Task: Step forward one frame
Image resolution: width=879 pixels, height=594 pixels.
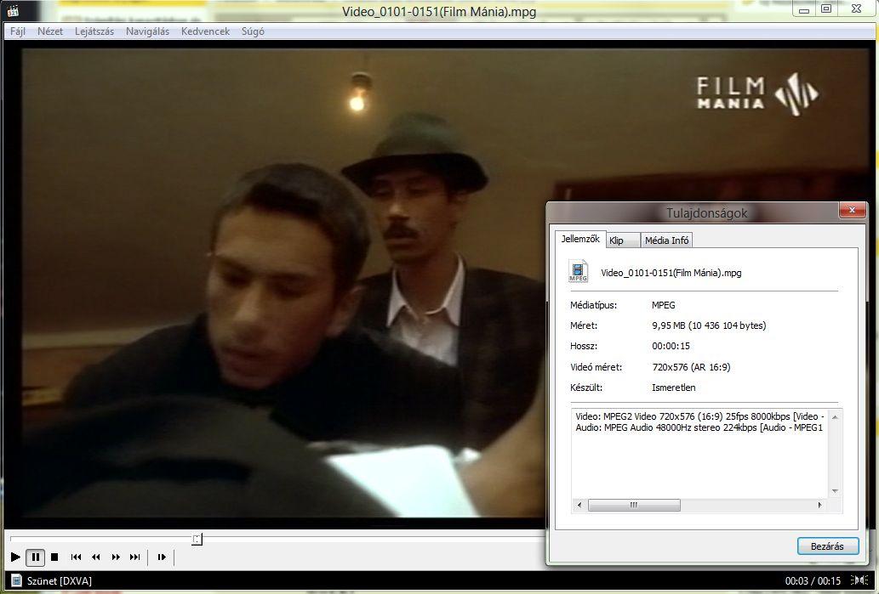Action: pyautogui.click(x=162, y=557)
